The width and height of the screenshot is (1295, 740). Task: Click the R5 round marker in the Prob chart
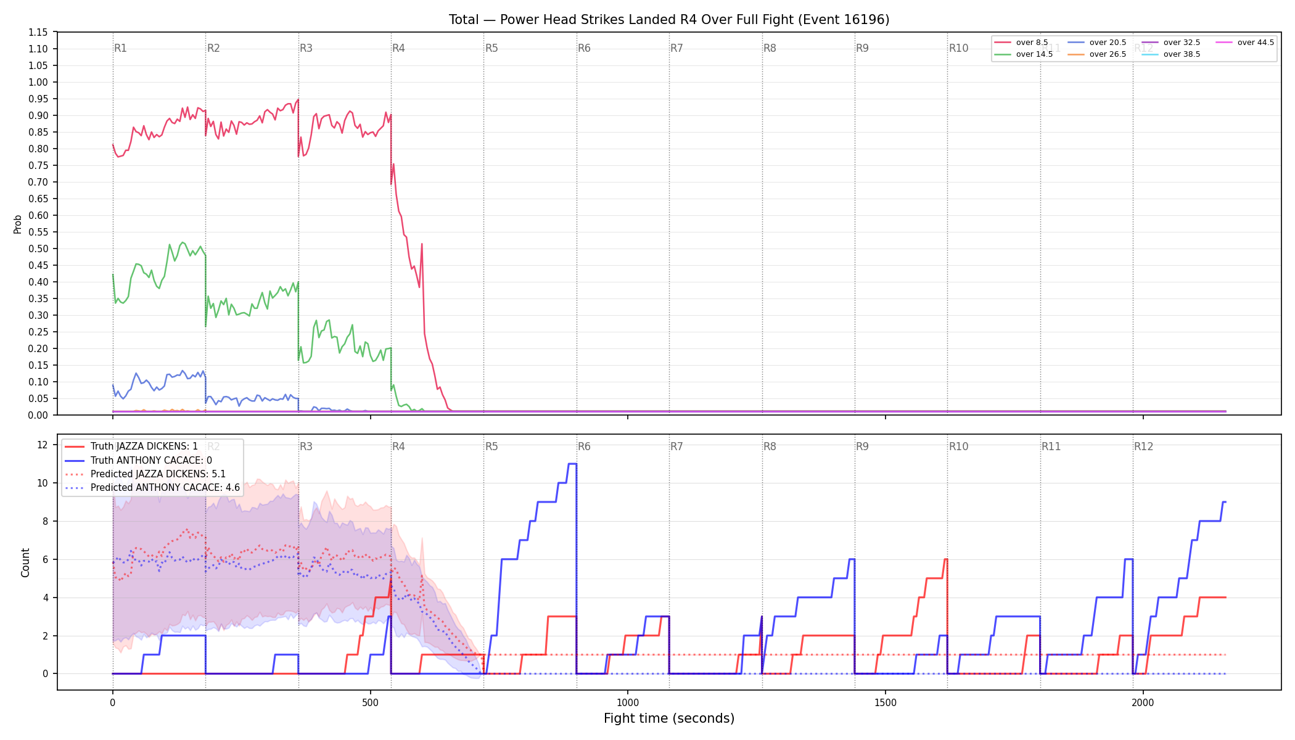[491, 48]
